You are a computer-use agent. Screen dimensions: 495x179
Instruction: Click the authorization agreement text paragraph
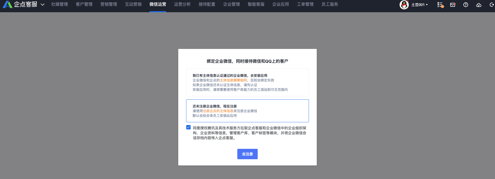[x=250, y=133]
